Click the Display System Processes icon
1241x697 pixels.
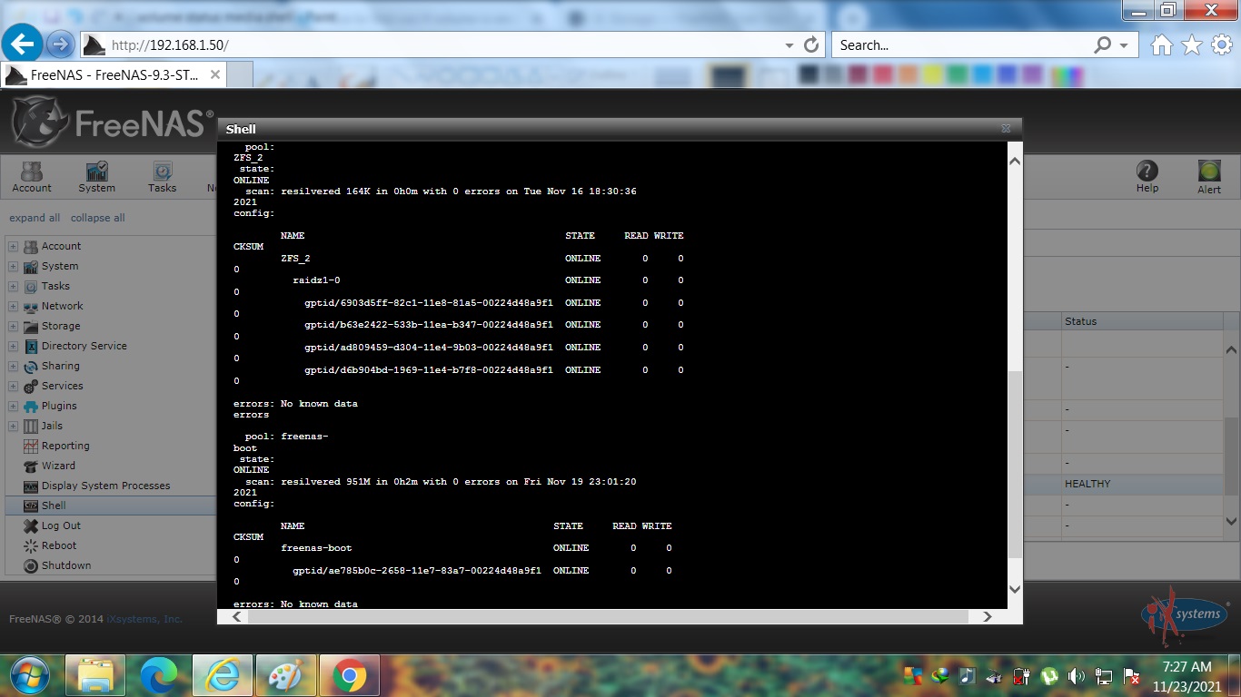(x=31, y=486)
